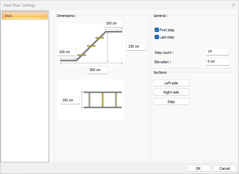
Task: Click the 250 cm stair height field
Action: click(x=136, y=47)
